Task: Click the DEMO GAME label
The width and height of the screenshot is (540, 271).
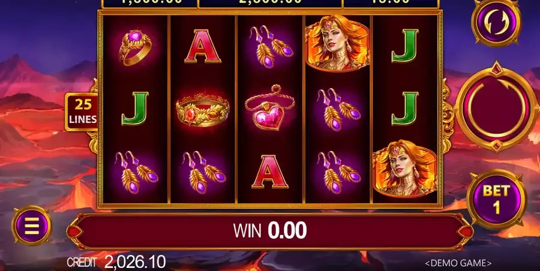Action: (x=458, y=263)
